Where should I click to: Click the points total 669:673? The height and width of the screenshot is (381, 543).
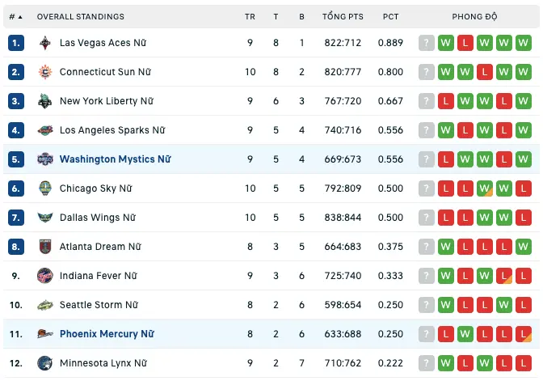click(343, 159)
